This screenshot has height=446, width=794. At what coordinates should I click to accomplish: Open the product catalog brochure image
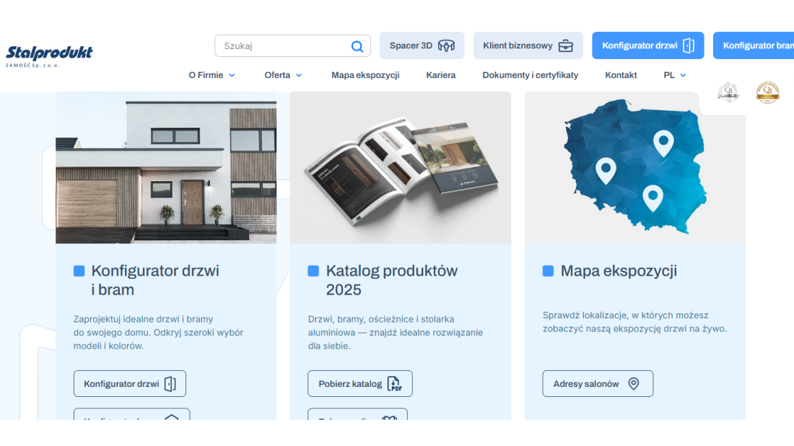click(x=401, y=167)
